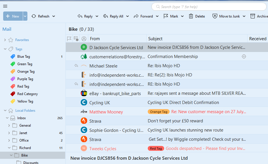Collapse the Inbox folder tree
This screenshot has width=268, height=164.
coord(7,118)
